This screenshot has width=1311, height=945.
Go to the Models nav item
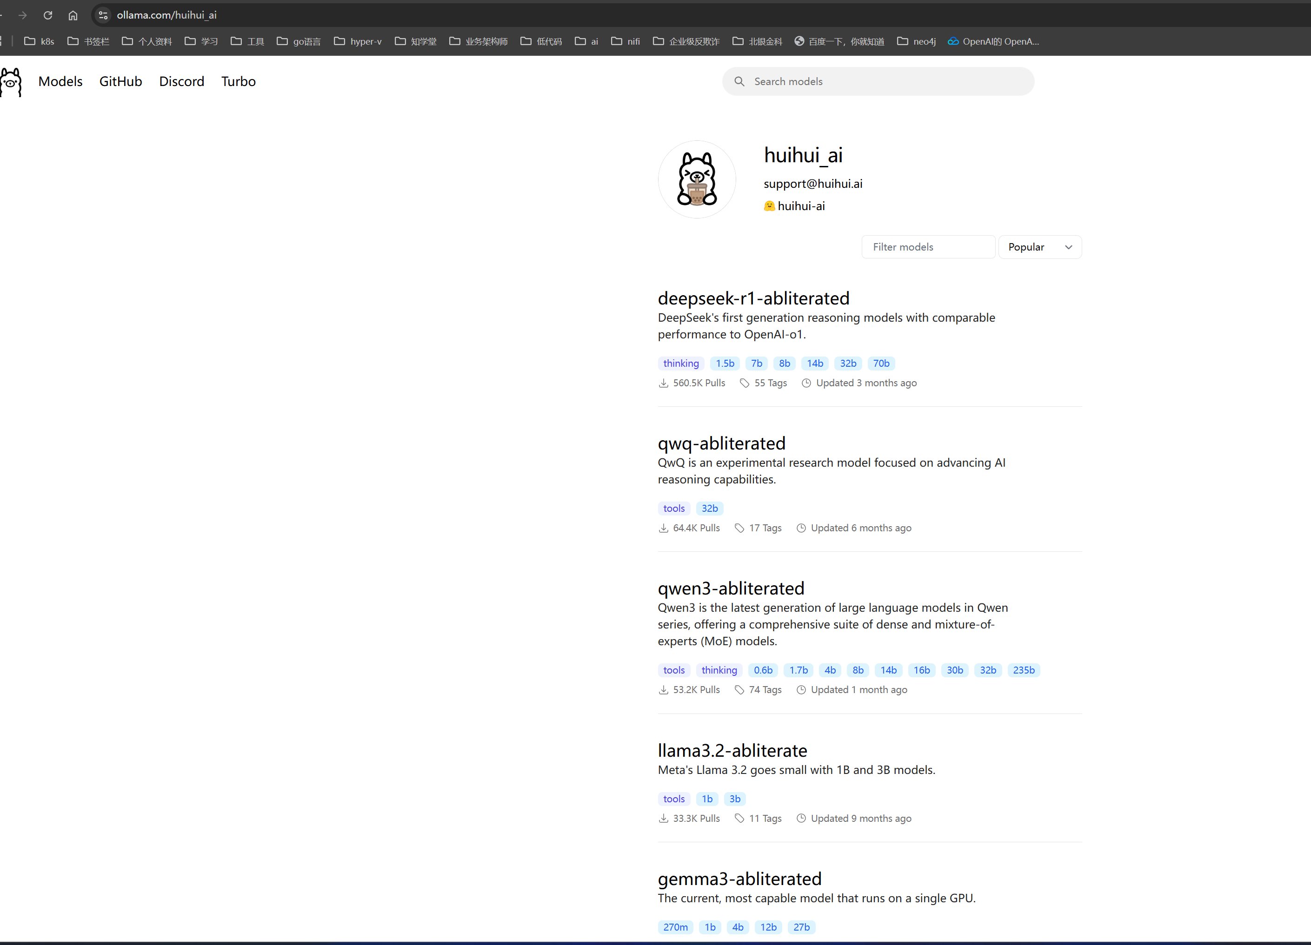coord(60,81)
